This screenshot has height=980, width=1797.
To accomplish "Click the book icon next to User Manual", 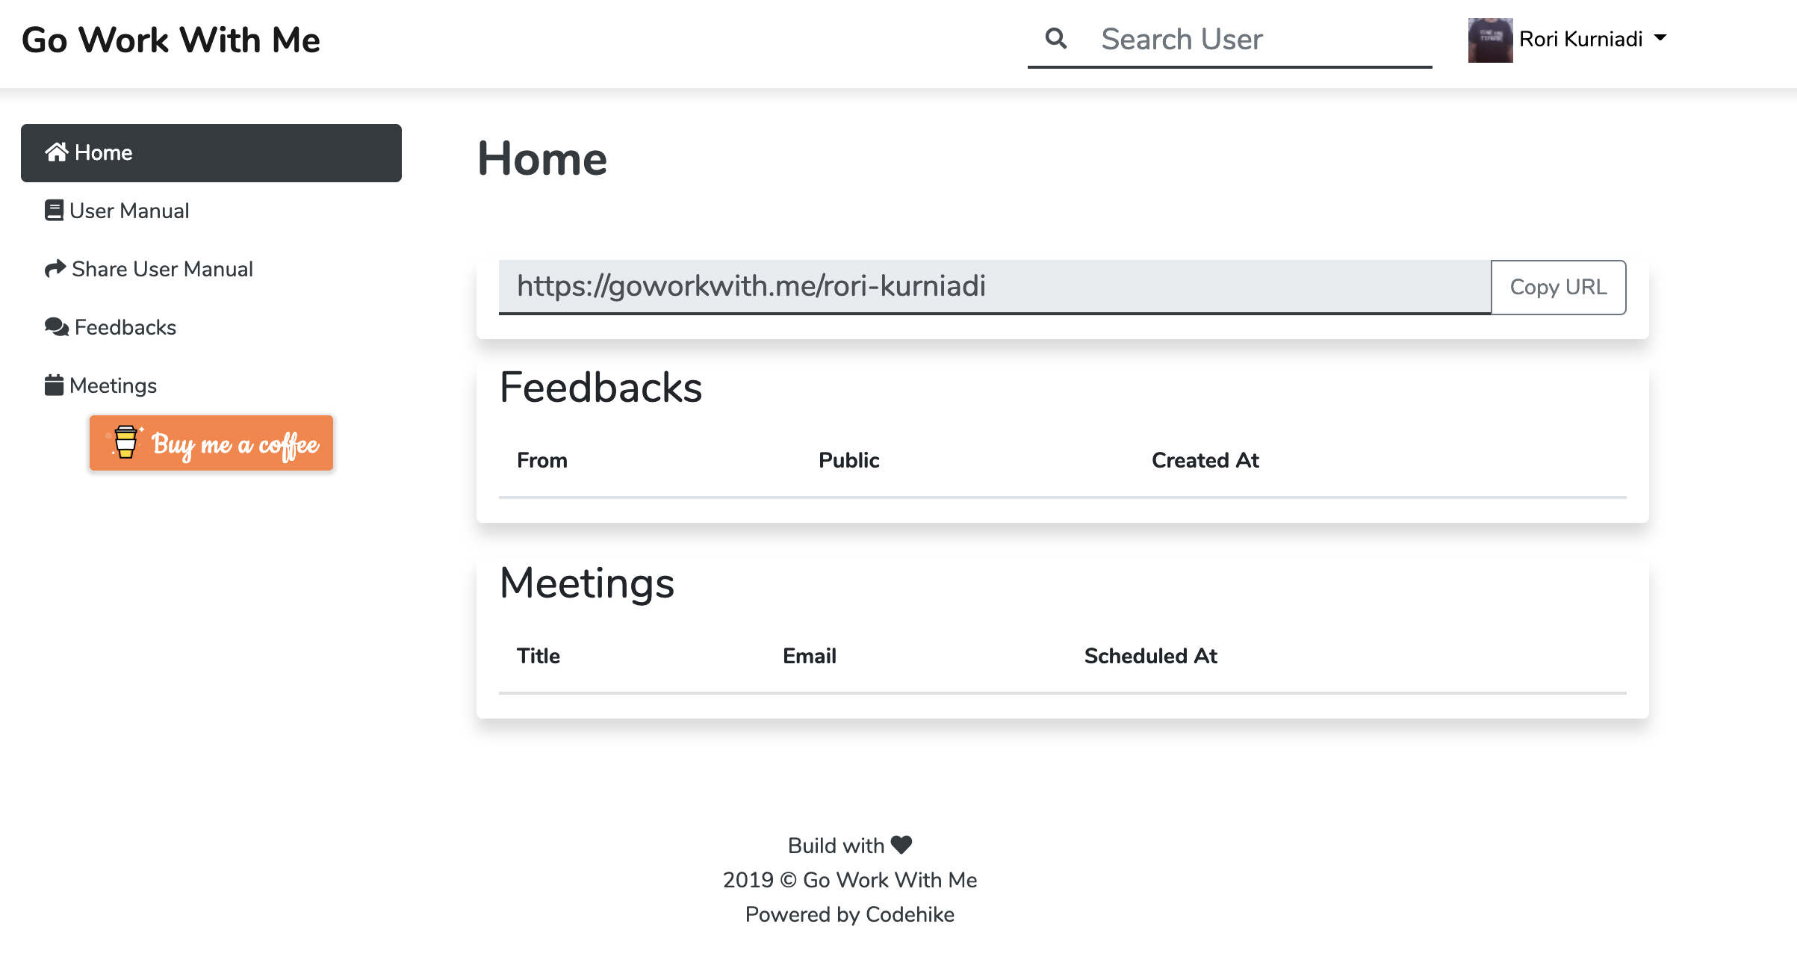I will (x=54, y=211).
